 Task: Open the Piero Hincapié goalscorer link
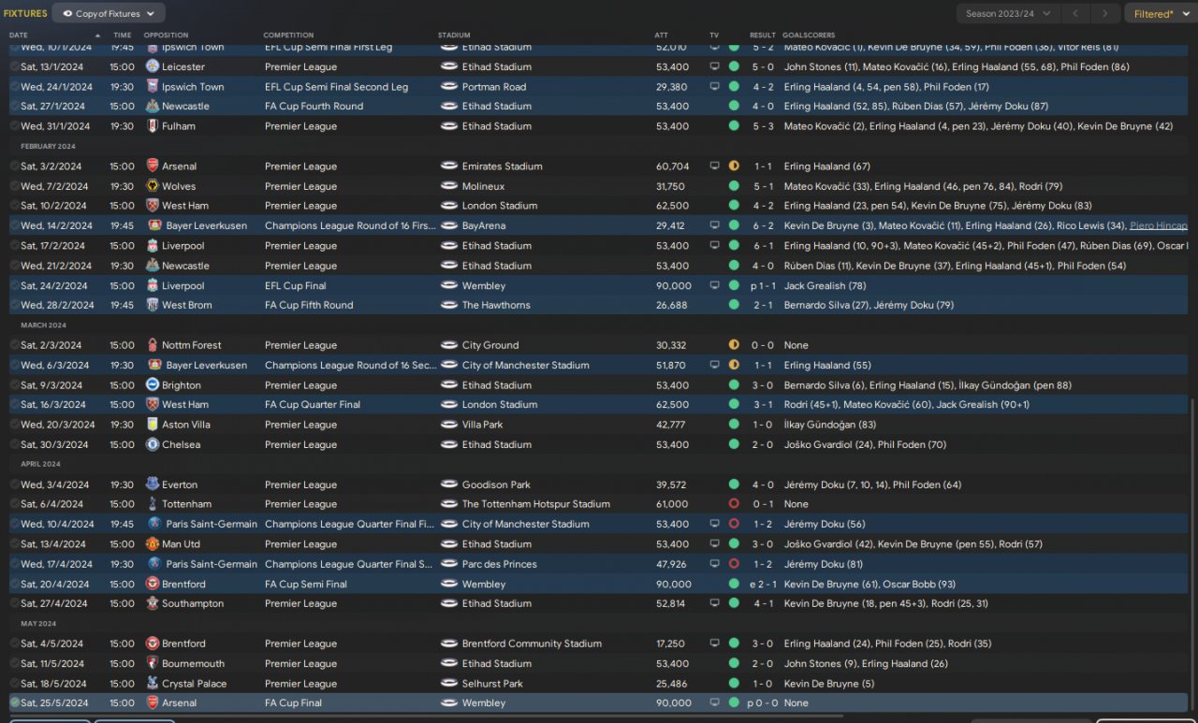pyautogui.click(x=1159, y=226)
